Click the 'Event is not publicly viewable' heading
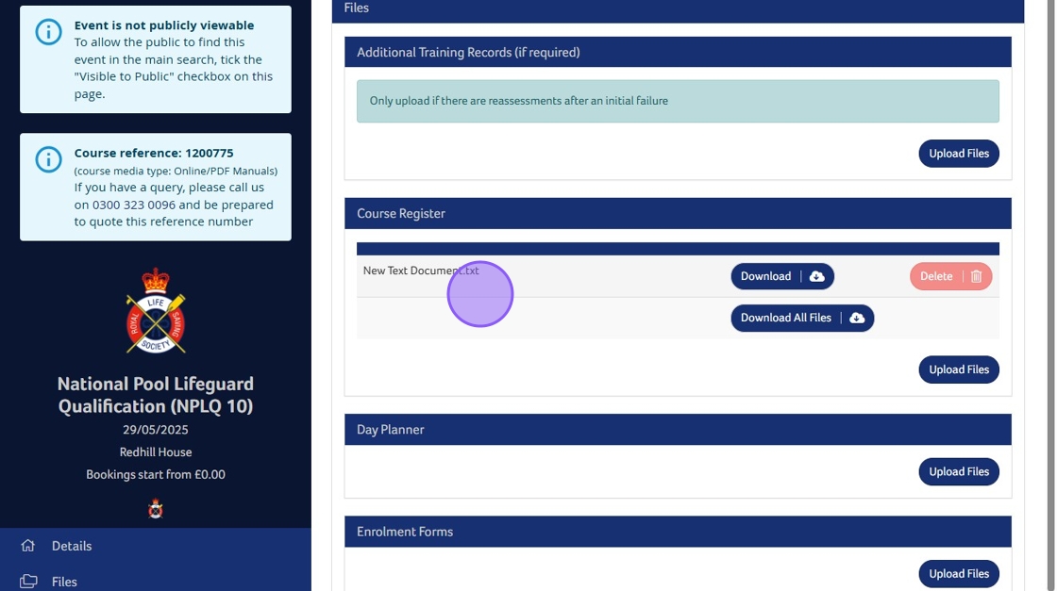The height and width of the screenshot is (591, 1057). coord(164,25)
